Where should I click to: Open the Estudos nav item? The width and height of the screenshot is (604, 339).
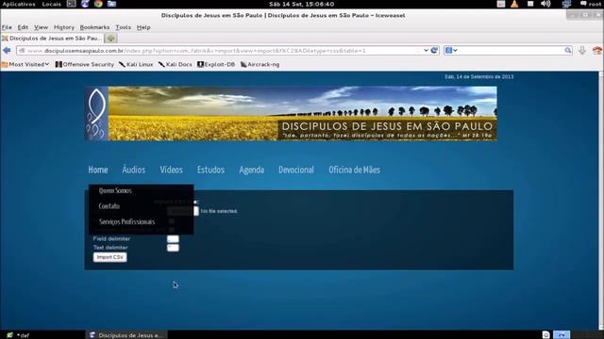[x=210, y=169]
